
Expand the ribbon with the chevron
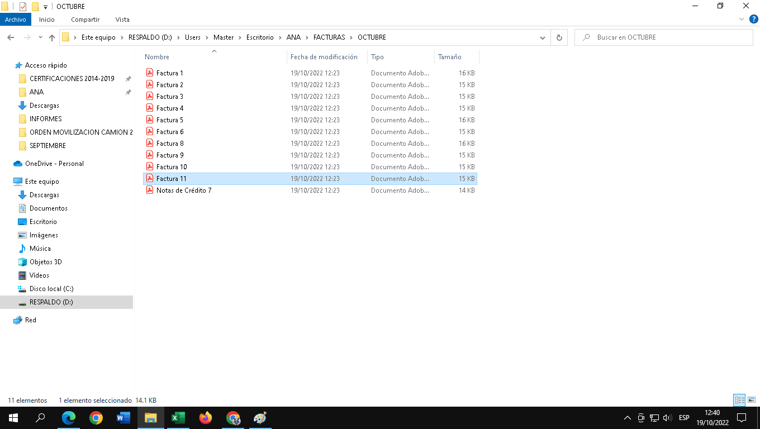(742, 20)
